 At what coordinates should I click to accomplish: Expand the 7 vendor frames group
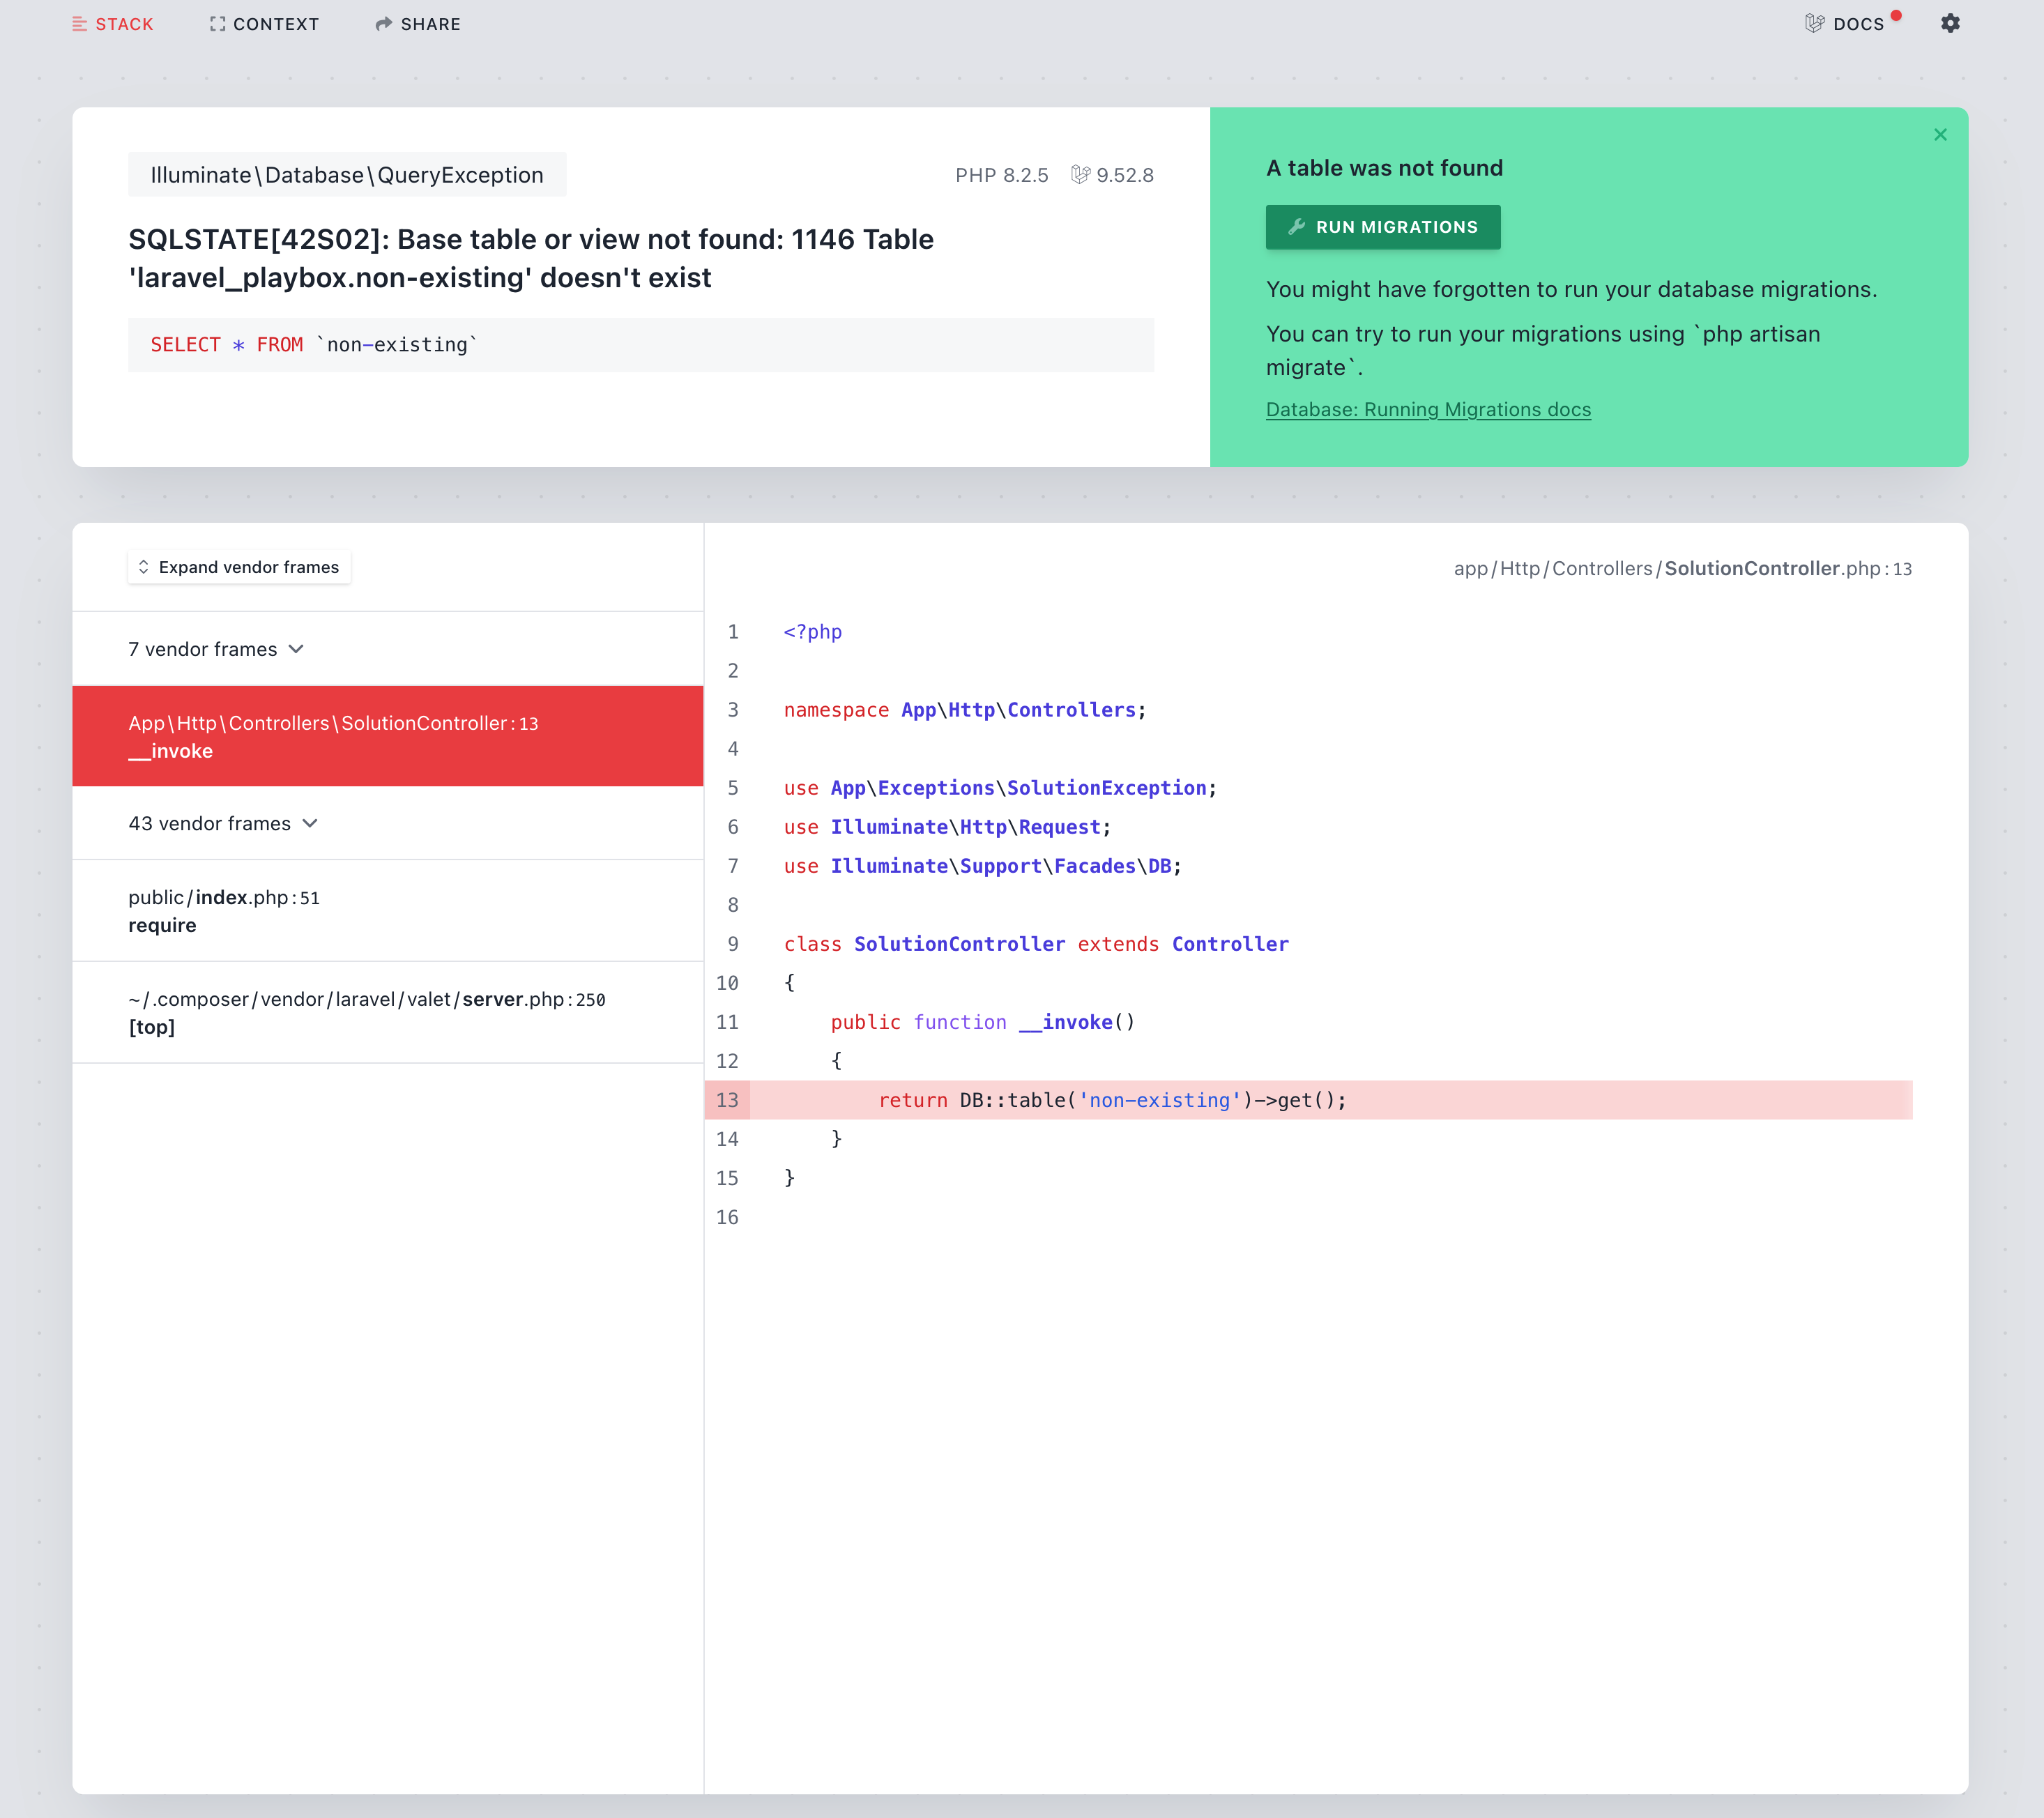coord(217,648)
